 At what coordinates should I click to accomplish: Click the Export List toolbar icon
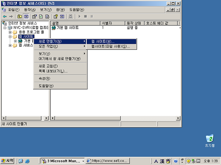click(47, 16)
